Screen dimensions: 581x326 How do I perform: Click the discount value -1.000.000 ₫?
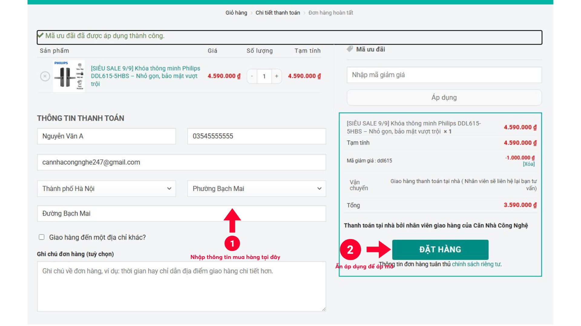[520, 158]
